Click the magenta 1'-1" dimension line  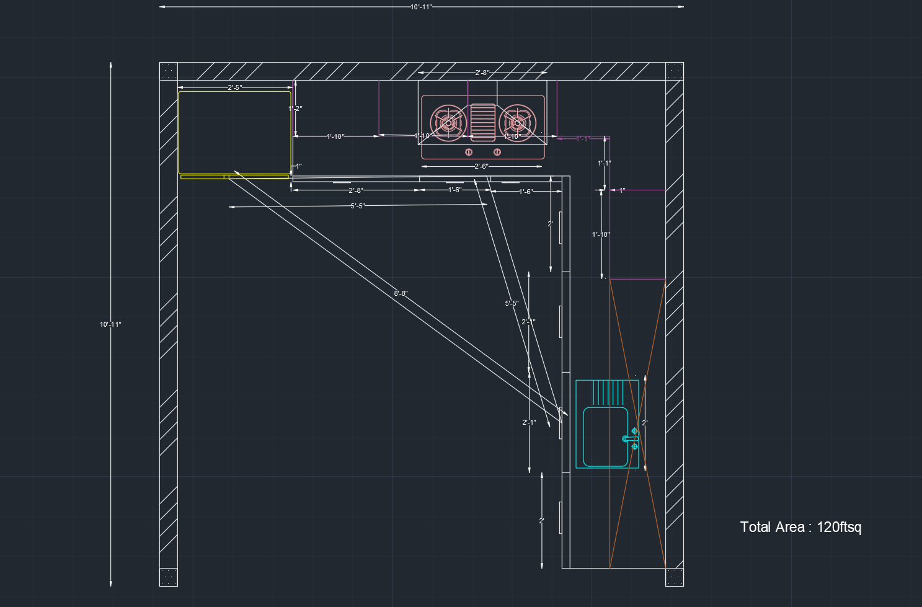tap(583, 140)
